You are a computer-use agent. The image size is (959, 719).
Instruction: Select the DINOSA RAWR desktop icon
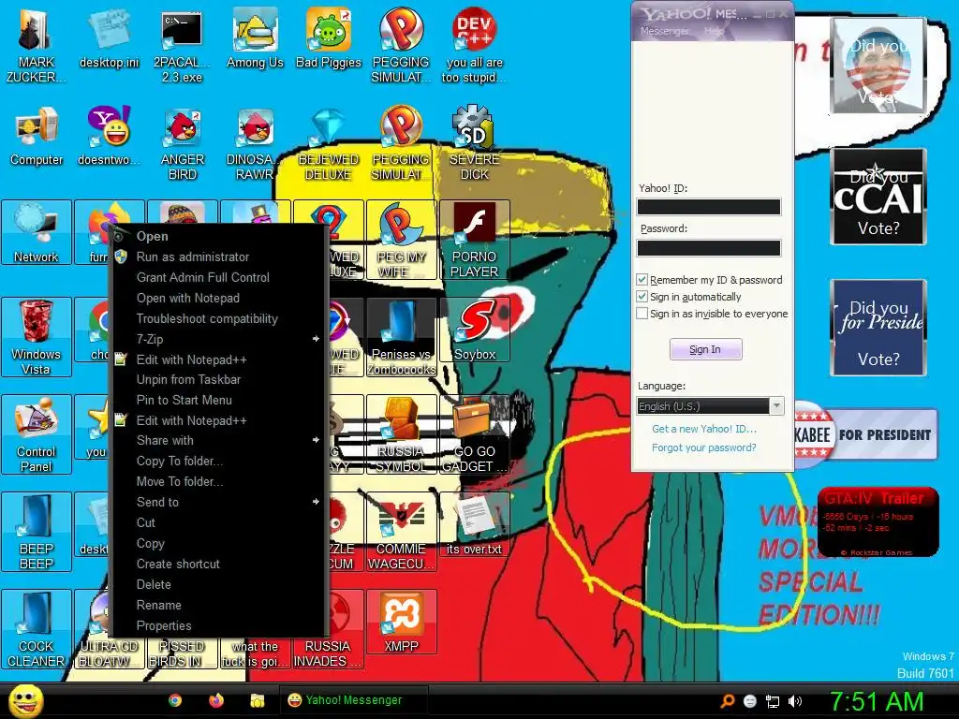(255, 143)
